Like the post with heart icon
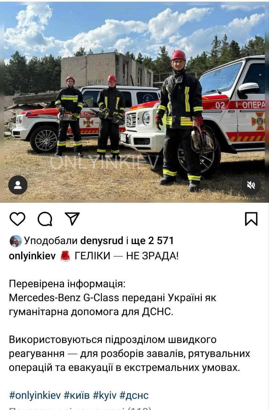 coord(17,219)
